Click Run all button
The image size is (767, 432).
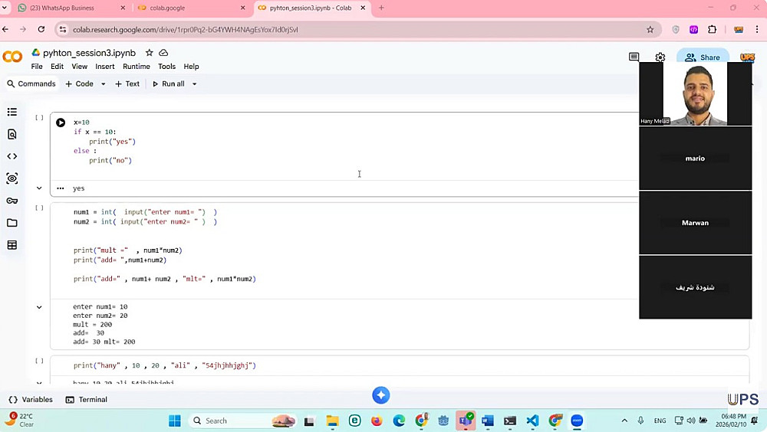(x=168, y=84)
